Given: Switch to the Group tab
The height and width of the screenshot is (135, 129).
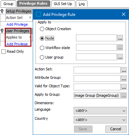Looking at the screenshot, I should [x=8, y=4].
